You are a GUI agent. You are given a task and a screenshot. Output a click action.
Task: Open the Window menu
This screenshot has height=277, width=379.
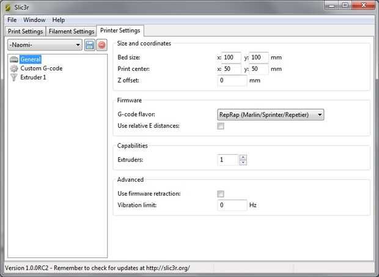pos(34,20)
